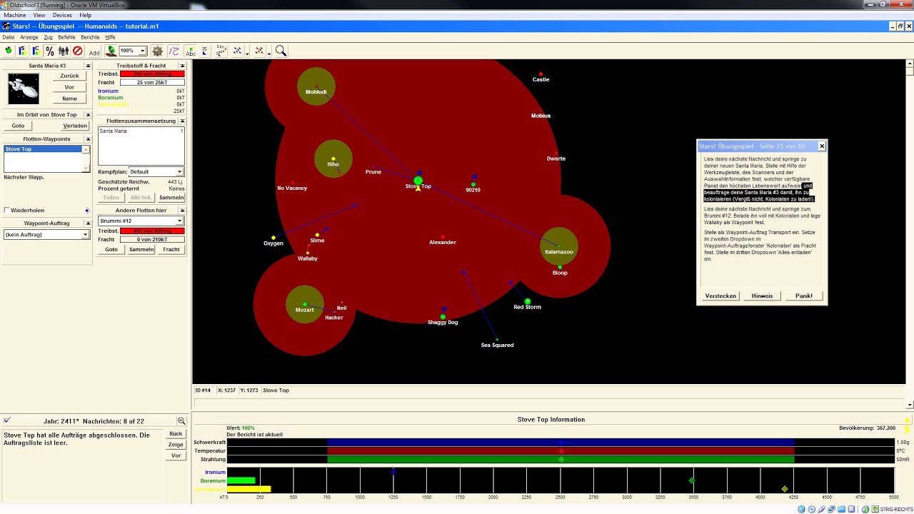
Task: Click the blue ship design filter icon
Action: pos(238,51)
